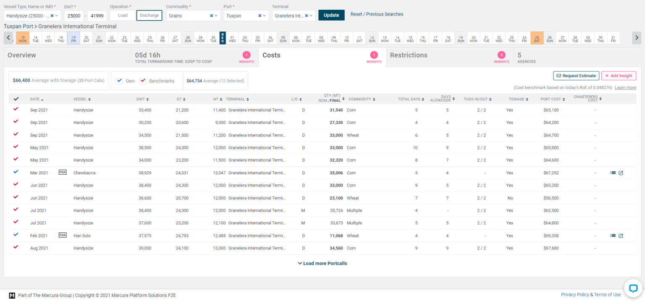Click the FDA badge beside Han Solo
Viewport: 645px width, 302px height.
coord(63,235)
